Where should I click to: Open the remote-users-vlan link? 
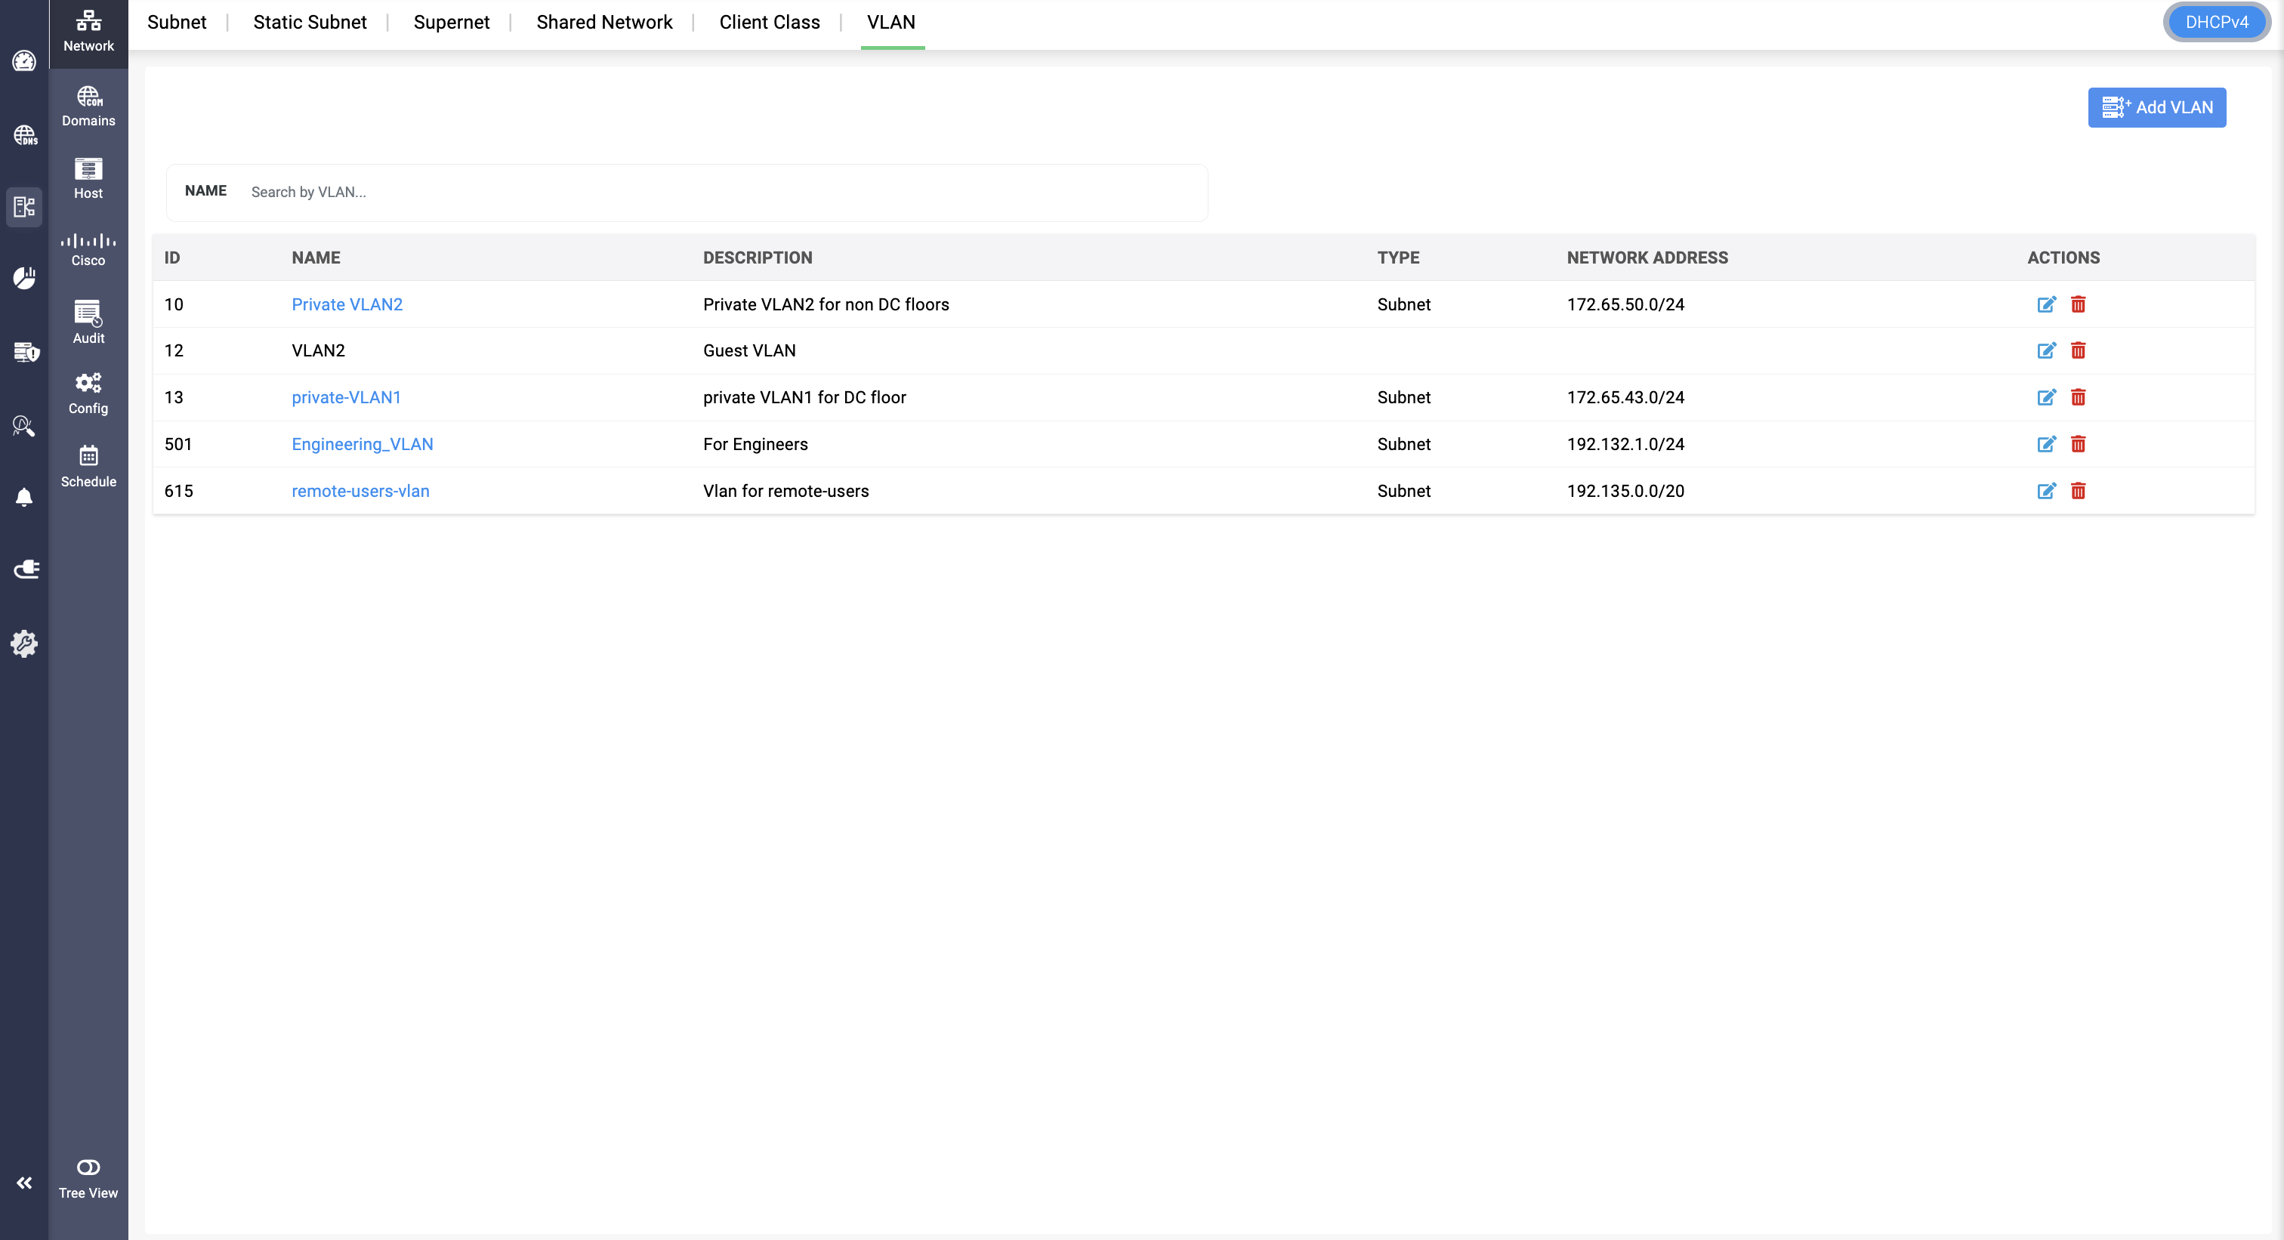360,491
